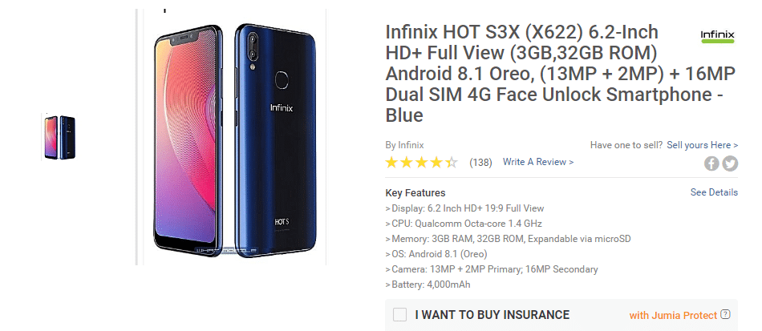This screenshot has width=762, height=331.
Task: Click the first rating star
Action: coord(391,162)
